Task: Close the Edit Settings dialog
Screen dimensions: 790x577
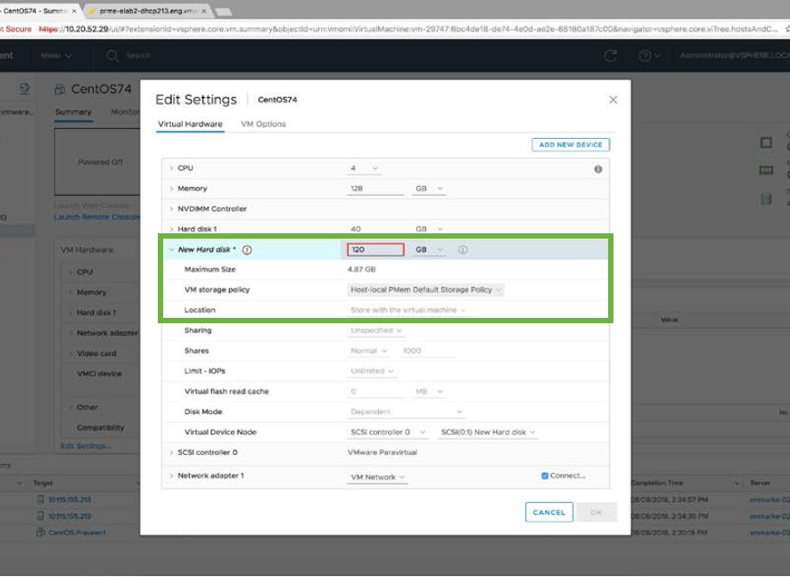Action: (x=613, y=100)
